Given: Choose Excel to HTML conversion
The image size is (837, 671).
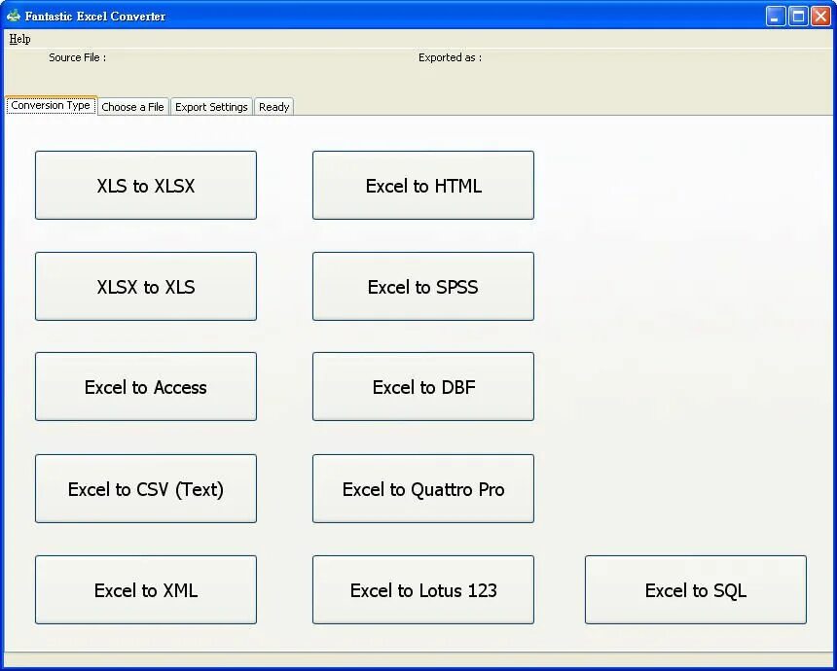Looking at the screenshot, I should click(x=423, y=185).
